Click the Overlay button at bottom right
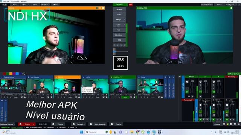The height and width of the screenshot is (135, 241). point(217,124)
